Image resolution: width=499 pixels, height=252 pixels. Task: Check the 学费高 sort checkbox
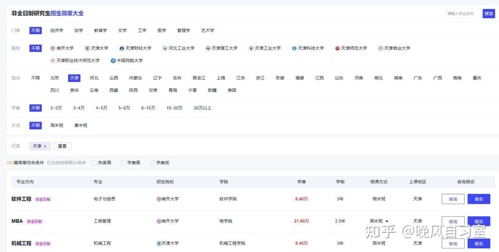click(x=123, y=163)
